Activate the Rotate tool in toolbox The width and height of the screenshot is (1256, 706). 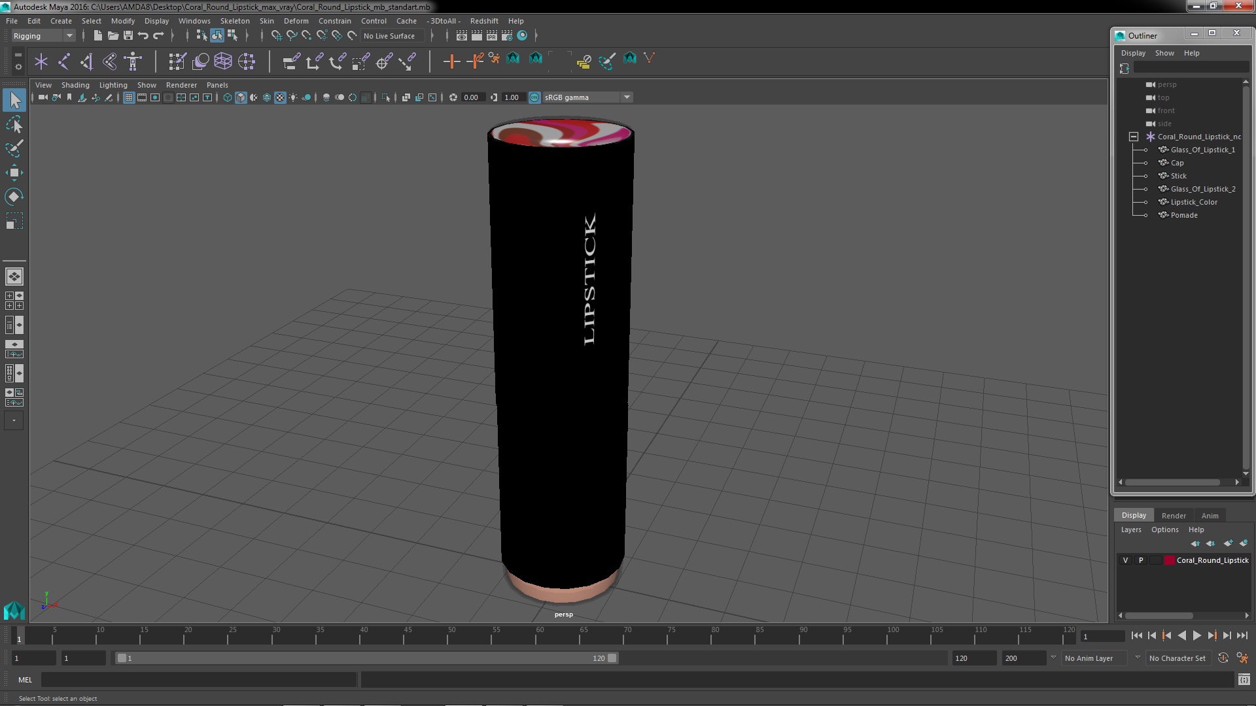point(14,197)
